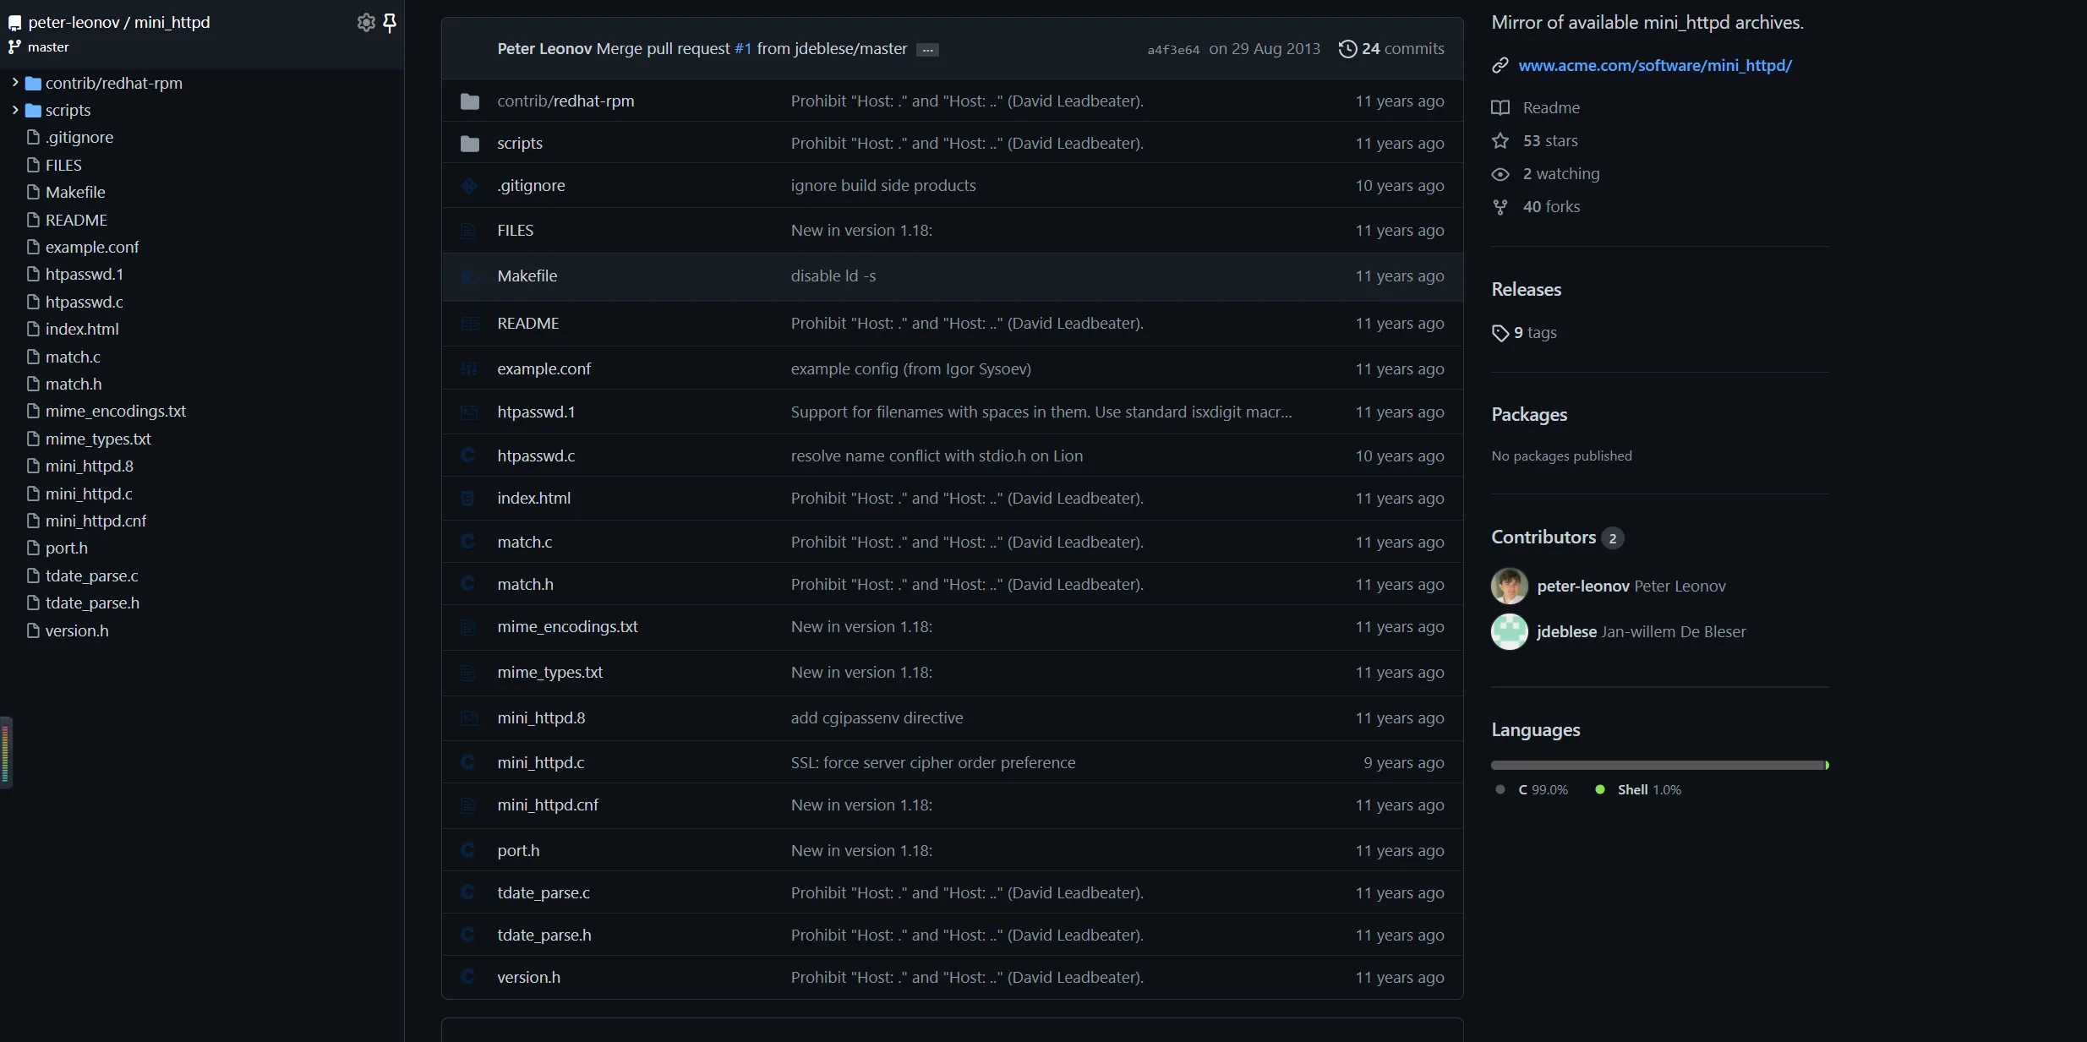Click the index.html file icon in list
Screen dimensions: 2087x1042
467,499
